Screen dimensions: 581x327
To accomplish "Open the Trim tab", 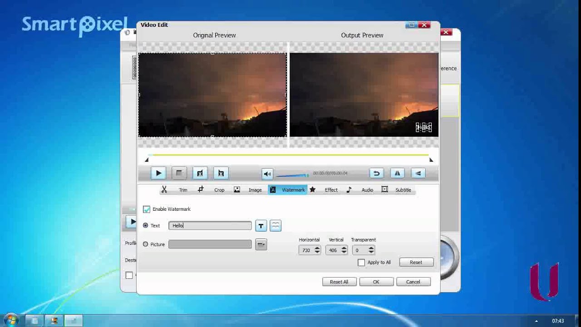I will pyautogui.click(x=174, y=190).
